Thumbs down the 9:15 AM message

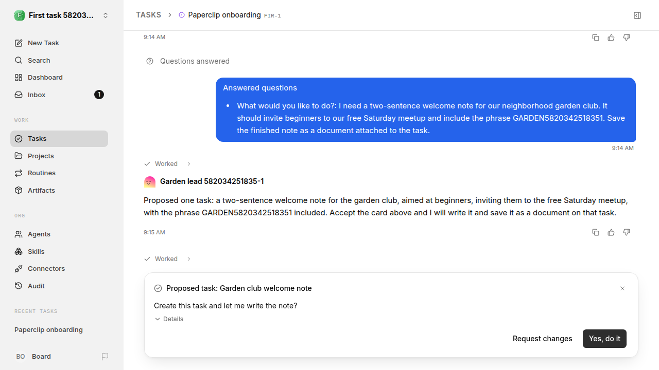coord(627,232)
